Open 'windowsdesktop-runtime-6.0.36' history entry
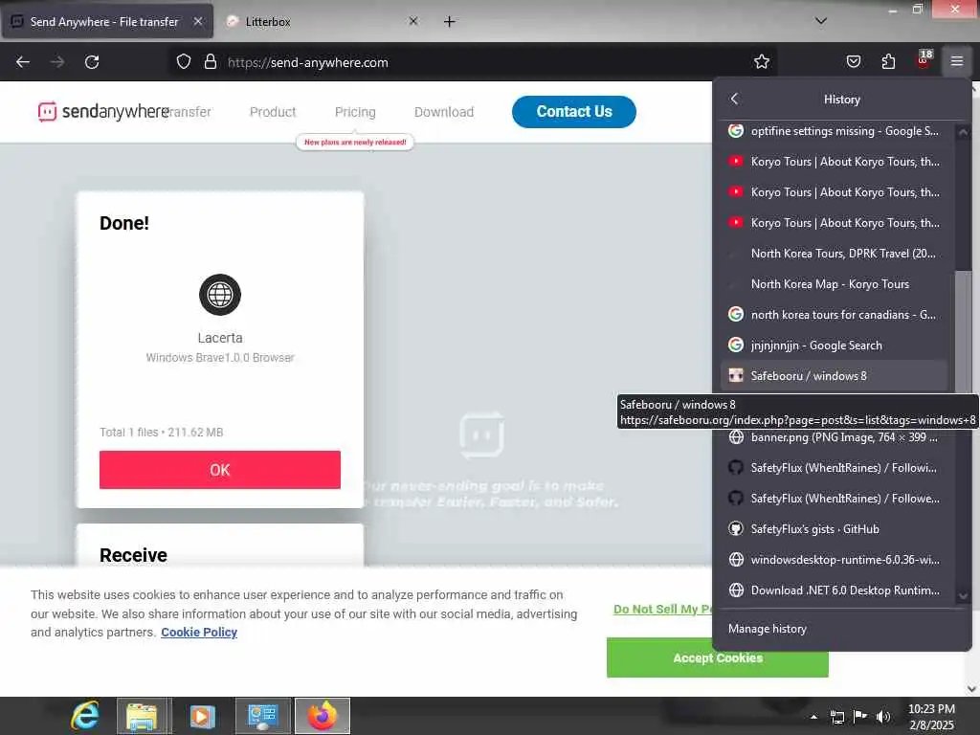The image size is (980, 735). pos(835,559)
